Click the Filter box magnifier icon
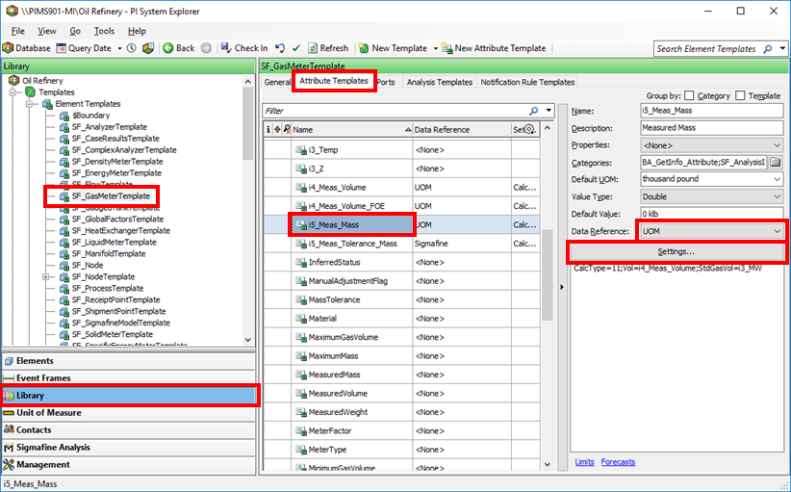The width and height of the screenshot is (791, 492). click(x=534, y=111)
